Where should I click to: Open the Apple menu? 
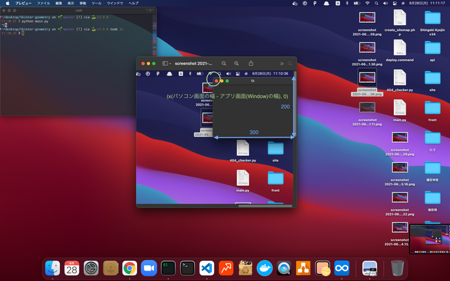[x=8, y=3]
